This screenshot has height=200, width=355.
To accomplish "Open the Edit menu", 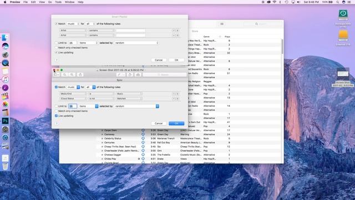I will 33,2.
